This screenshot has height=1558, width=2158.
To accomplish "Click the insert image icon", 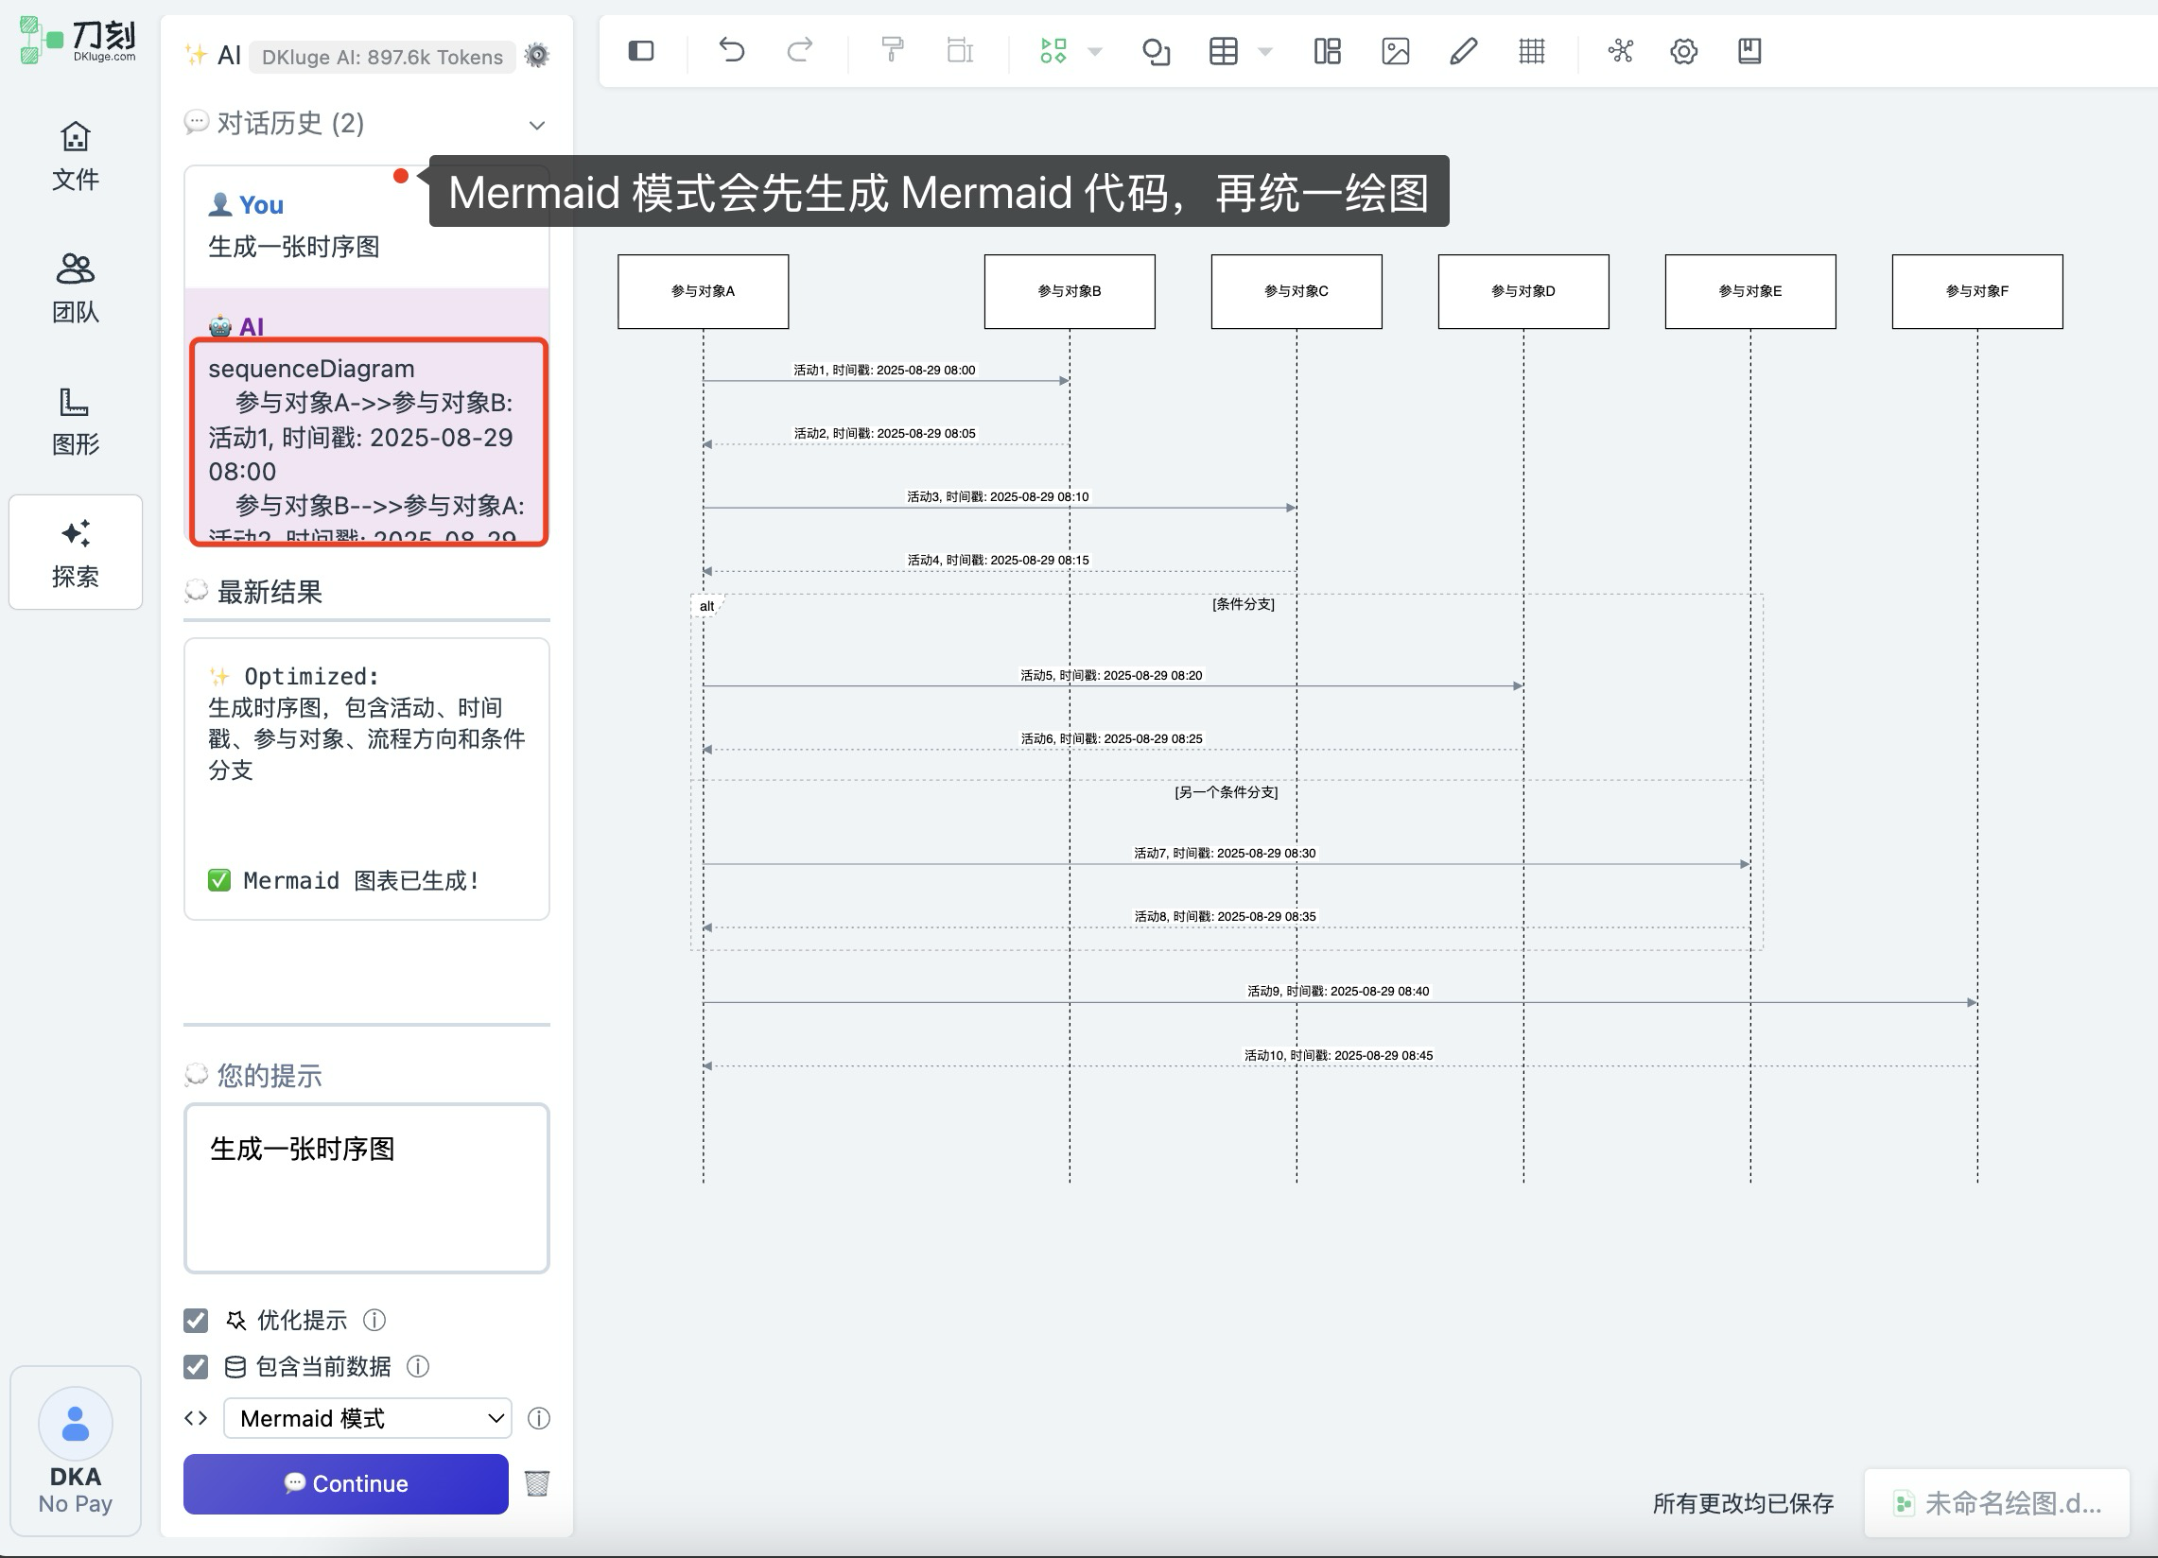I will click(1395, 51).
